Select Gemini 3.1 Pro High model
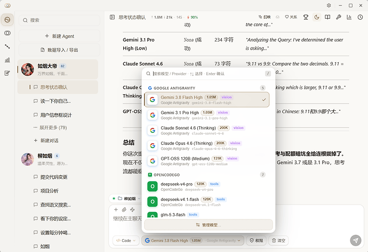This screenshot has height=252, width=368. pyautogui.click(x=207, y=115)
